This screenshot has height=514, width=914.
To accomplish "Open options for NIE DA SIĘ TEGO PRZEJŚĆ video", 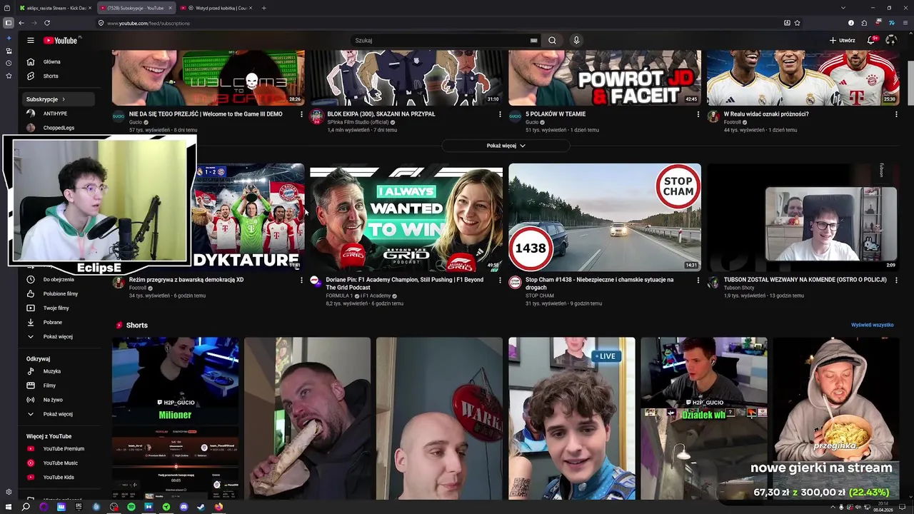I will (x=301, y=114).
